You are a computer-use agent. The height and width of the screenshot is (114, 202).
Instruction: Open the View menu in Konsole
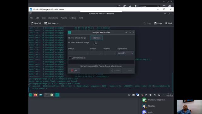tap(44, 18)
